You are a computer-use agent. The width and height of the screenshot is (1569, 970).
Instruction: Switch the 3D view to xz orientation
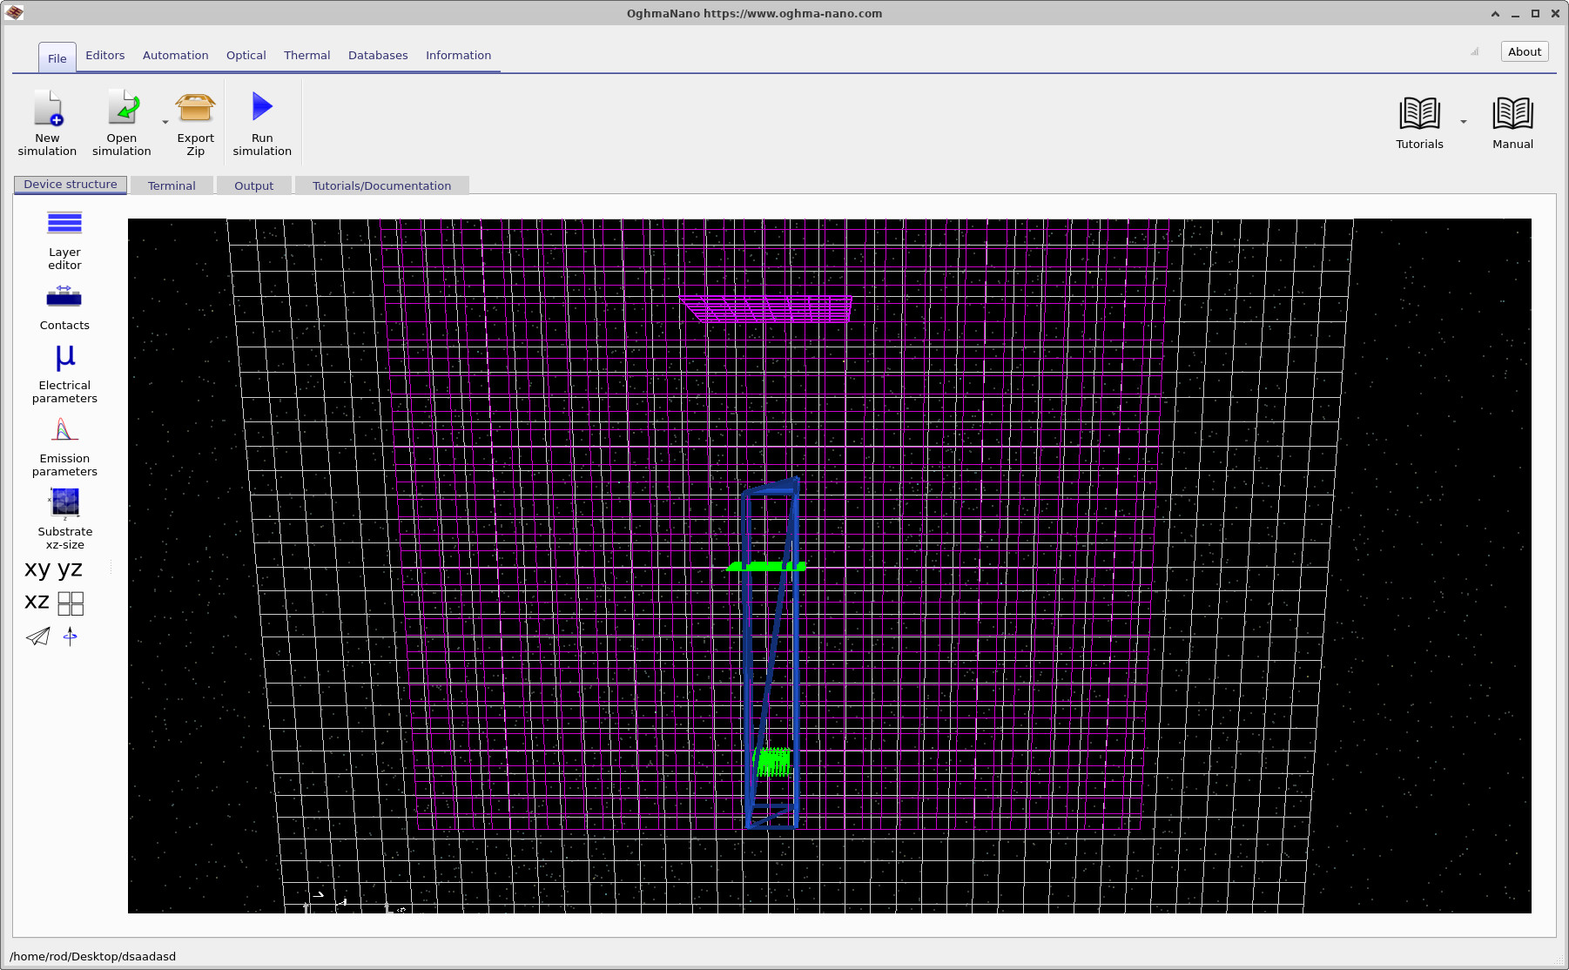(36, 601)
